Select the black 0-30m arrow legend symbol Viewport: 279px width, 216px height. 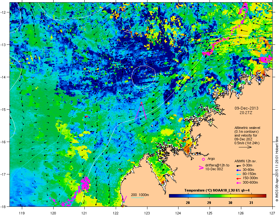(238, 165)
